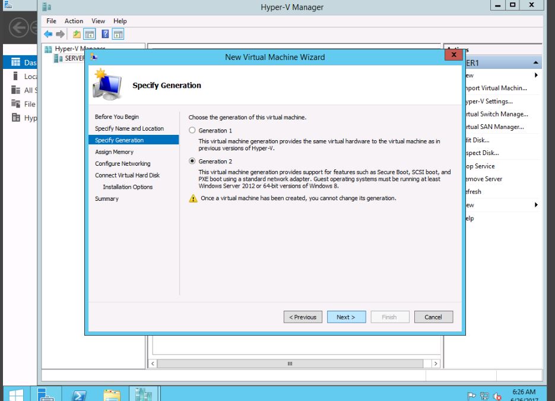This screenshot has height=401, width=555.
Task: Open the blue Help question-mark toolbar icon
Action: point(105,34)
